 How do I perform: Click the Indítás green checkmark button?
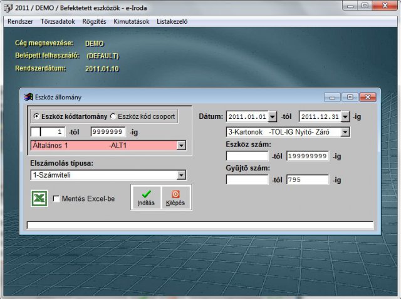[146, 198]
